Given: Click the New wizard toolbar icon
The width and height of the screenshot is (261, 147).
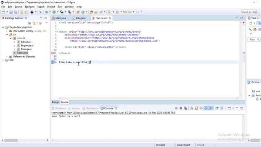Looking at the screenshot, I should [x=4, y=12].
